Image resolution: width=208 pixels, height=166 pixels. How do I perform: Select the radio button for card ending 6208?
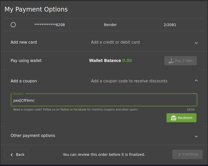tap(13, 25)
